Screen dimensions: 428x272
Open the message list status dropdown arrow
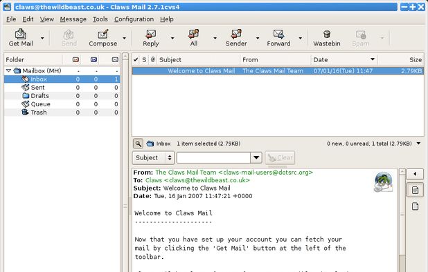419,144
